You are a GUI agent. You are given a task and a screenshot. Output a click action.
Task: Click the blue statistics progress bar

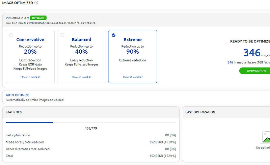[29, 122]
